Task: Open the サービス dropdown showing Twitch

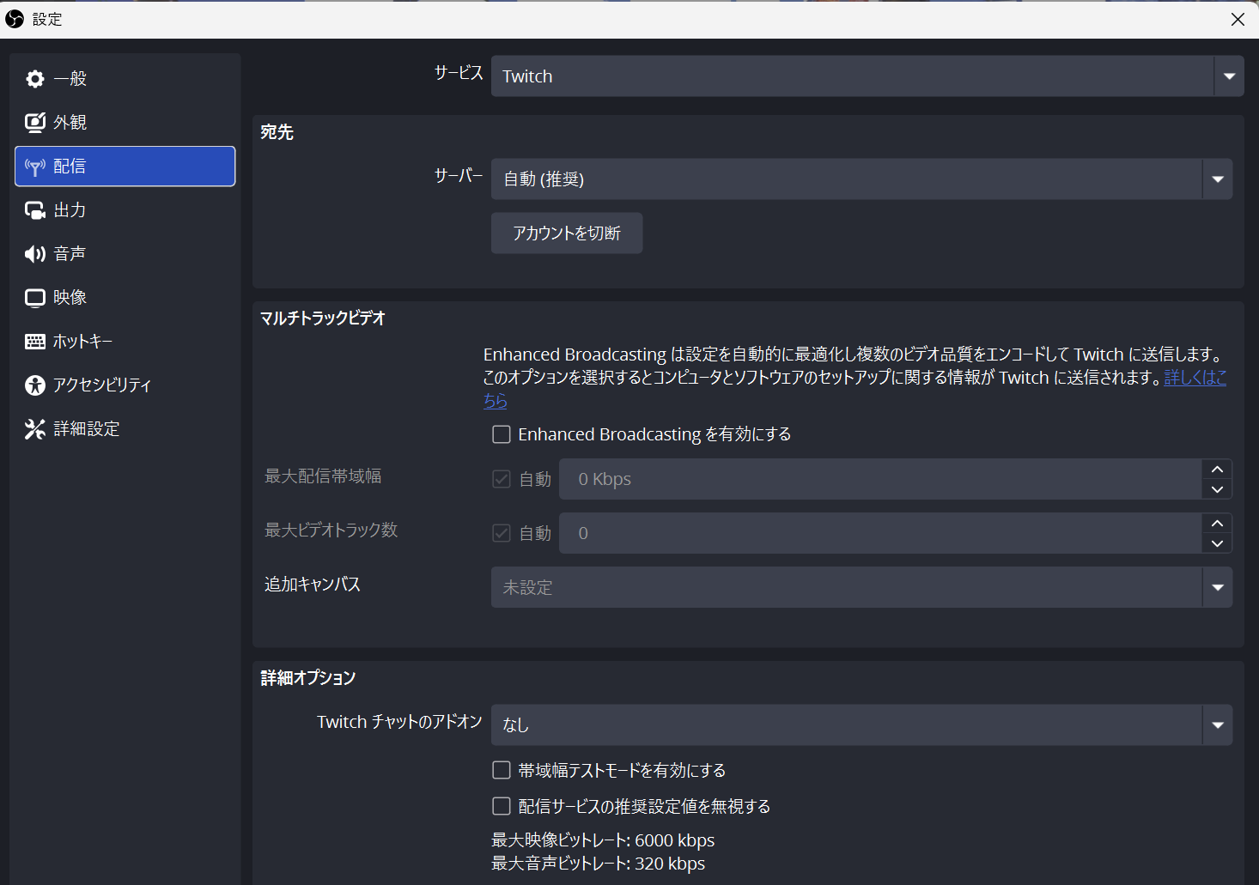Action: tap(867, 76)
